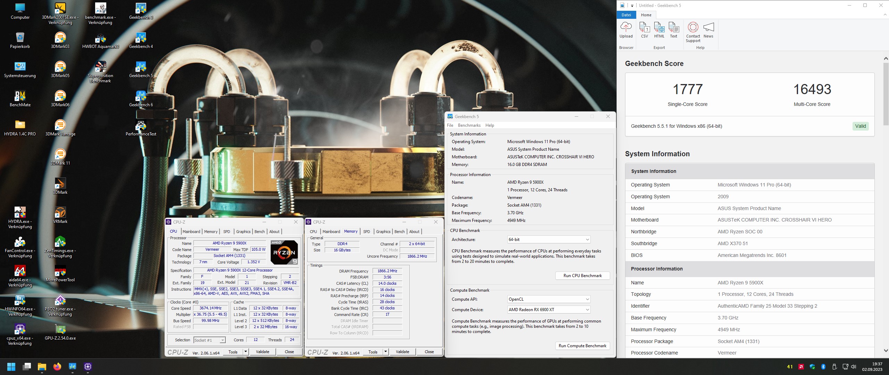Select the HWiNFO64.exe shortcut icon
The height and width of the screenshot is (375, 889).
point(20,306)
